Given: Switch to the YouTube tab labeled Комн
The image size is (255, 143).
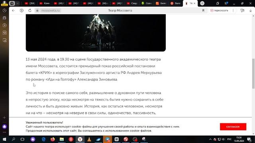Looking at the screenshot, I should point(44,3).
